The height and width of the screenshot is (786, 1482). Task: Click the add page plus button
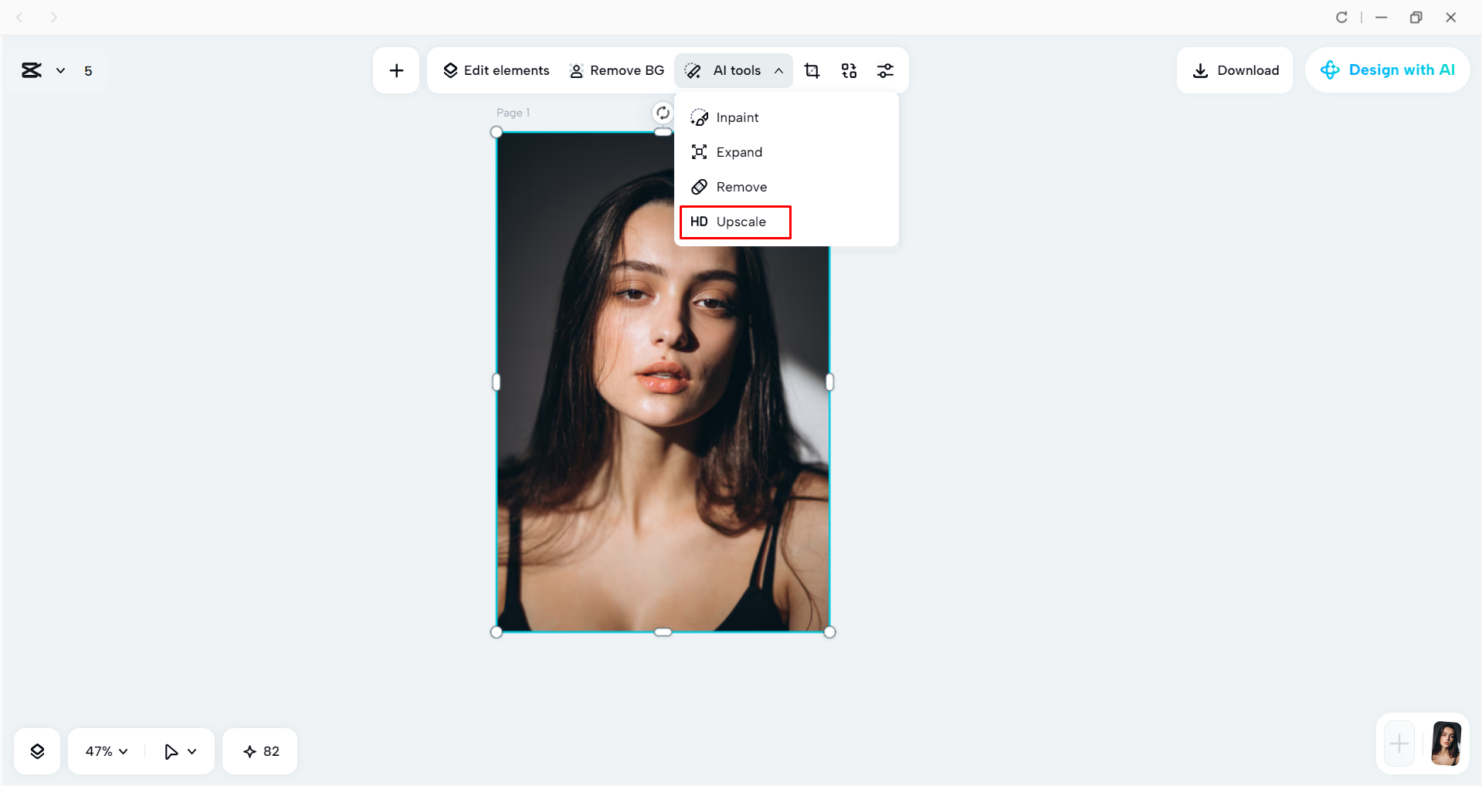tap(1398, 744)
